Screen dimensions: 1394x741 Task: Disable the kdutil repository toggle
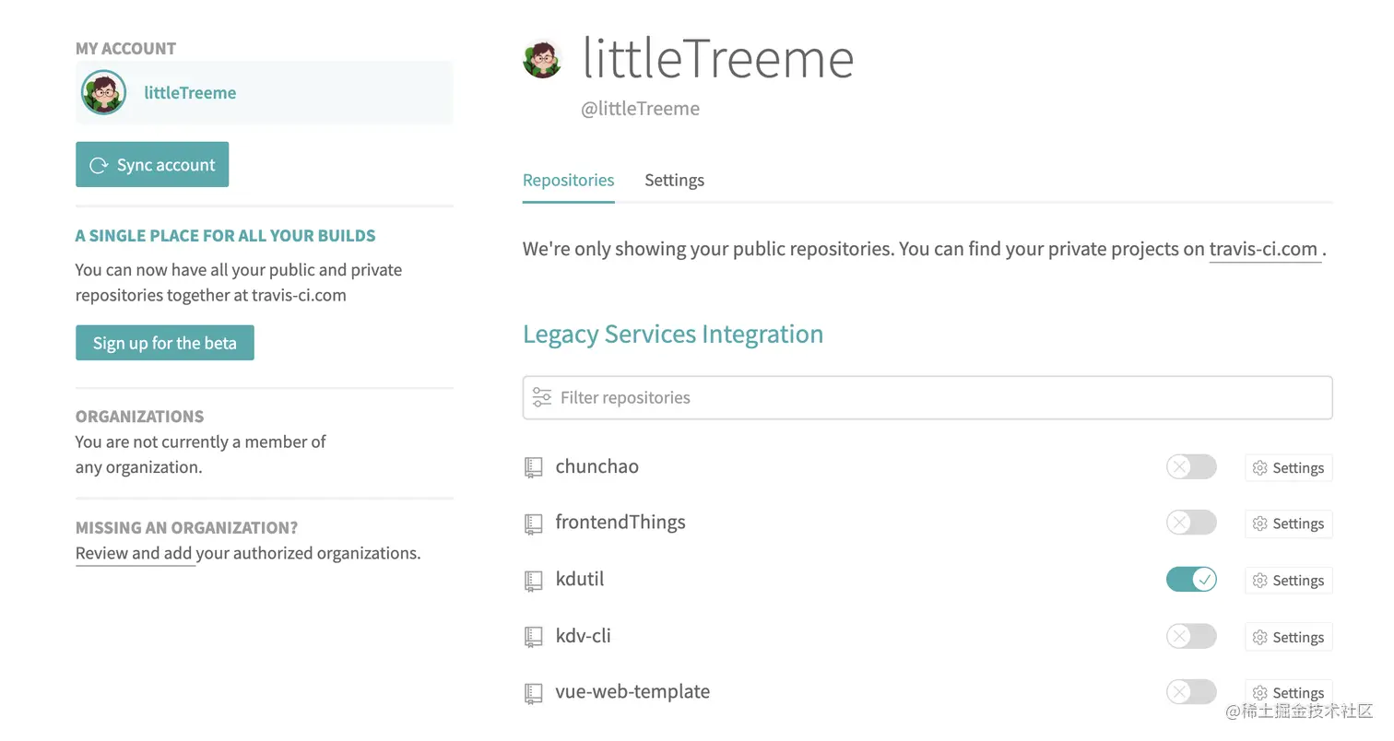(x=1191, y=580)
